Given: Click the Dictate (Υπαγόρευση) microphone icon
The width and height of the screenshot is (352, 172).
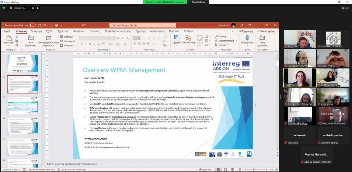Looking at the screenshot, I should click(x=247, y=38).
